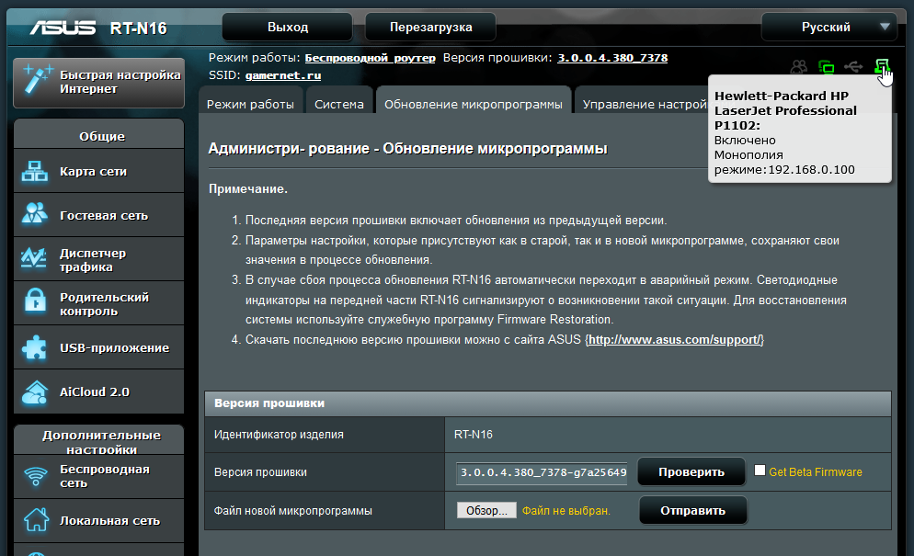Open Локальная сеть menu item
This screenshot has height=556, width=914.
coord(98,520)
